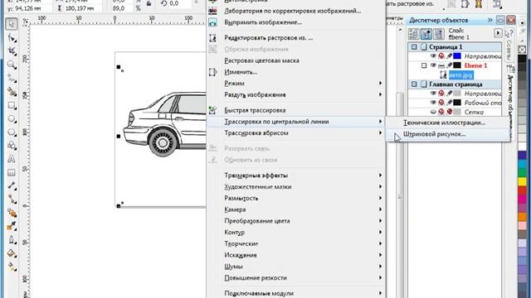Toggle printable icon of Рабочий стол layer
This screenshot has width=531, height=298.
(441, 103)
